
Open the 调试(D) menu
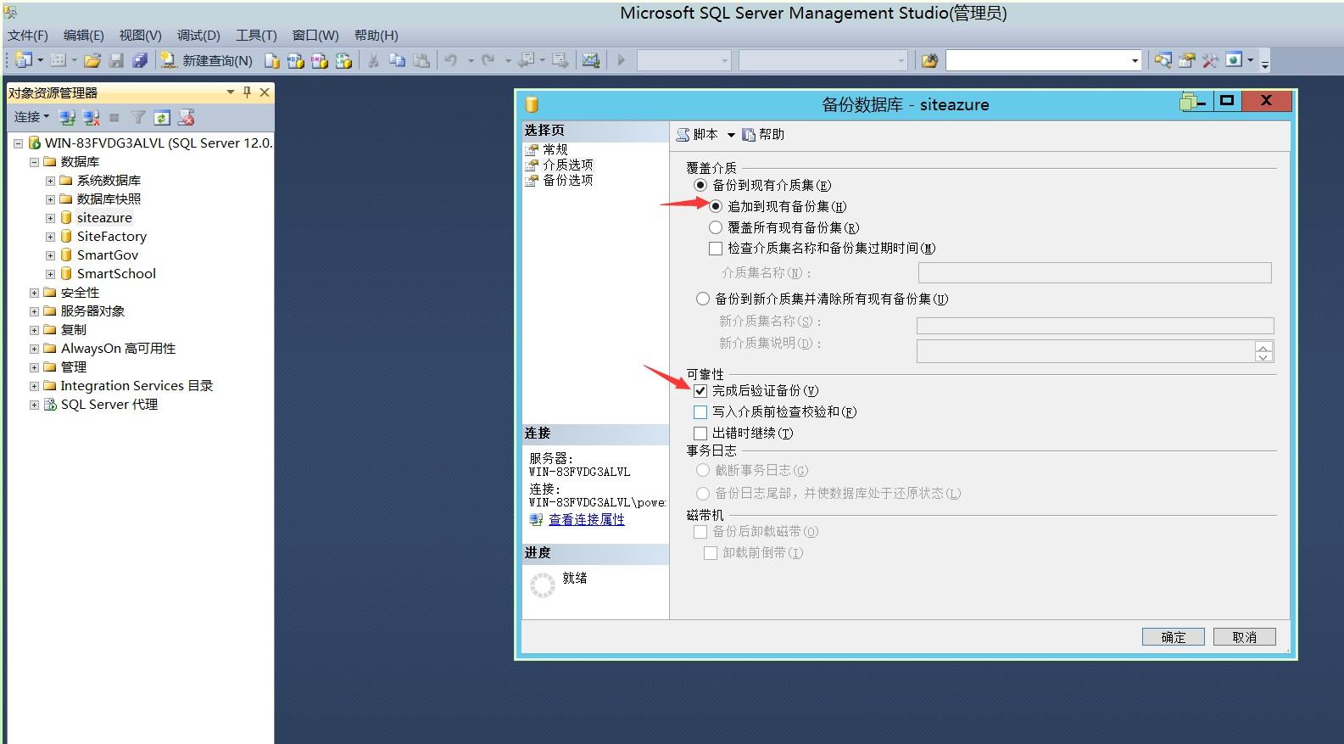pos(198,36)
